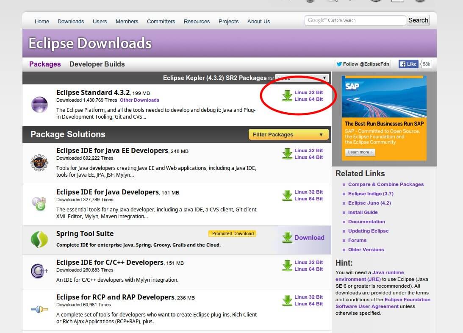Image resolution: width=463 pixels, height=333 pixels.
Task: Download Java Developers Linux 64 Bit
Action: point(308,199)
